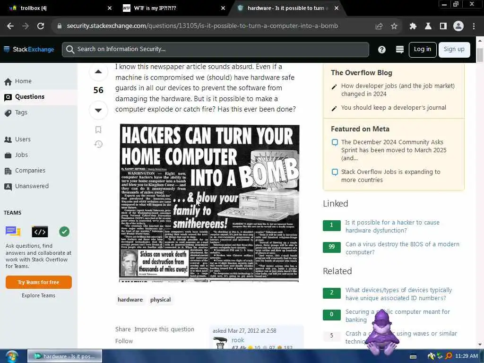Viewport: 484px width, 363px height.
Task: Click the page vertical scrollbar thumb
Action: (x=480, y=55)
